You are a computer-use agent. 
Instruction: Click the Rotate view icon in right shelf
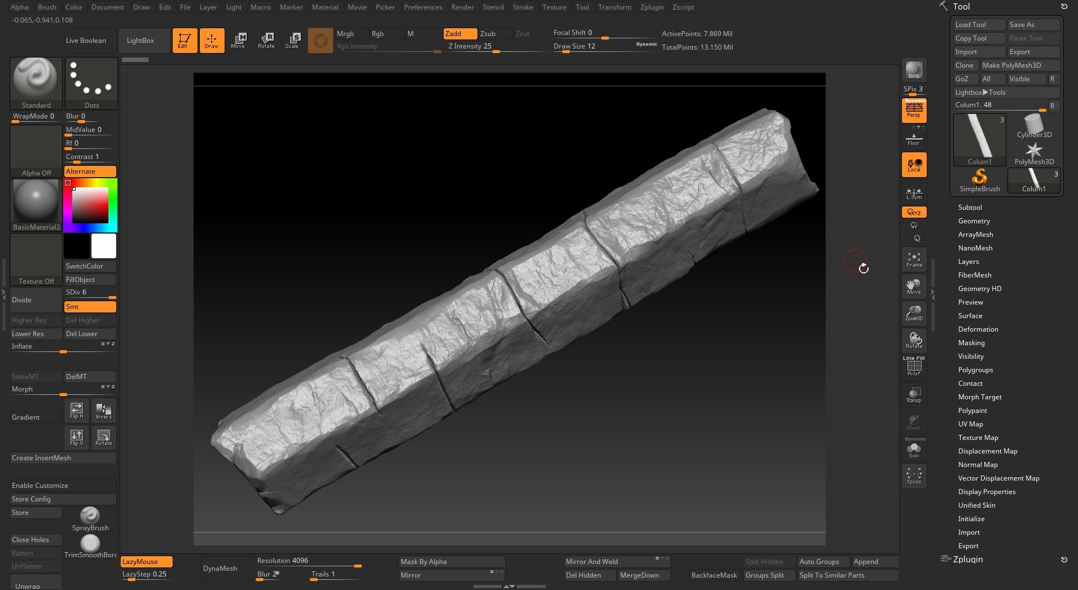click(x=914, y=341)
